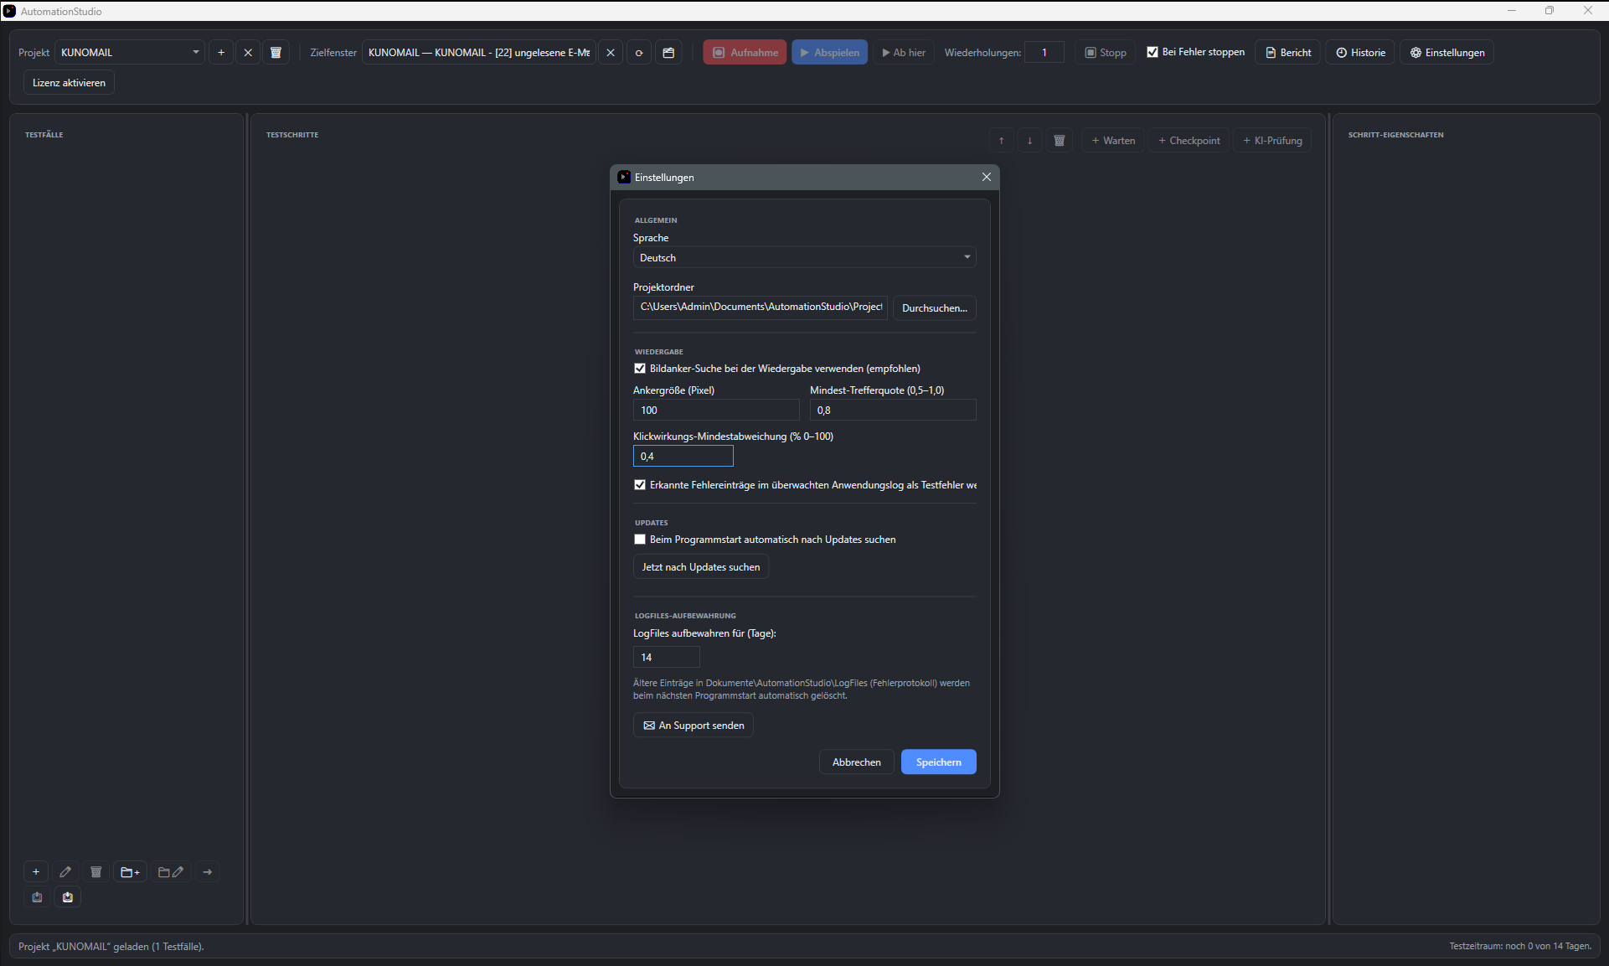This screenshot has height=966, width=1609.
Task: Open the Historie view
Action: [1360, 52]
